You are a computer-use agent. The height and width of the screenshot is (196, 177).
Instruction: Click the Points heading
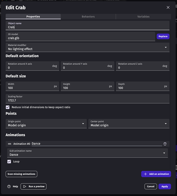point(11,113)
